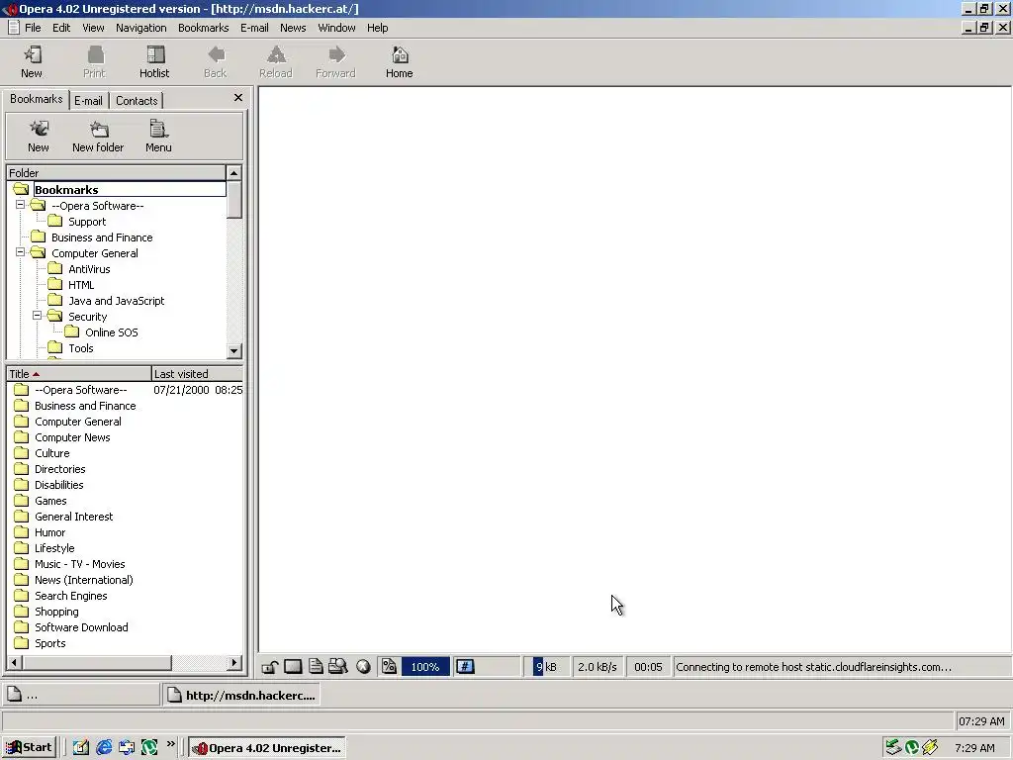Click the zoom percent icon
This screenshot has height=760, width=1013.
(x=389, y=666)
